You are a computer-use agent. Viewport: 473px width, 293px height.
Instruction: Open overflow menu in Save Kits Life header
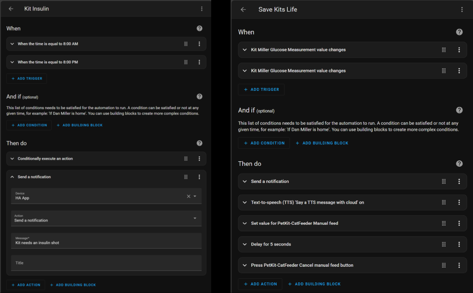[x=462, y=9]
